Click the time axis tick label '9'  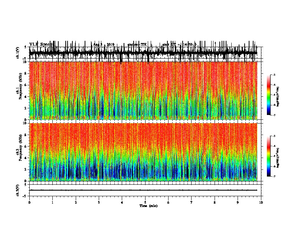pyautogui.click(x=238, y=203)
